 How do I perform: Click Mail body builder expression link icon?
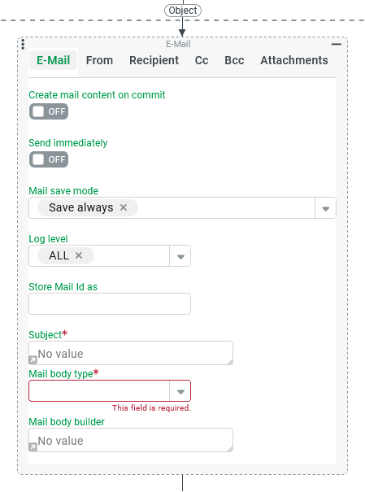point(33,446)
